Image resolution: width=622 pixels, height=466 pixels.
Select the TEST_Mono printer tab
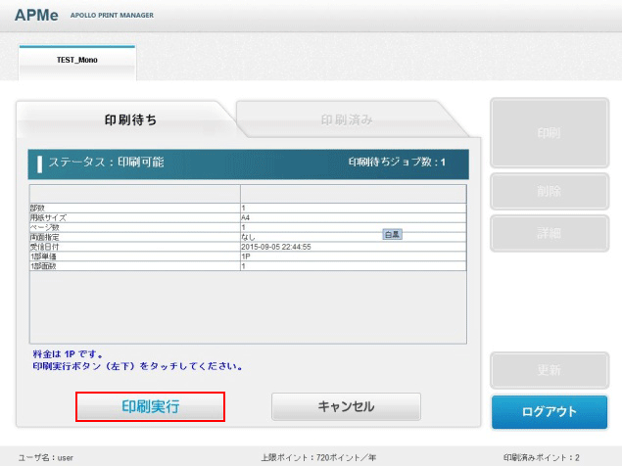coord(76,60)
